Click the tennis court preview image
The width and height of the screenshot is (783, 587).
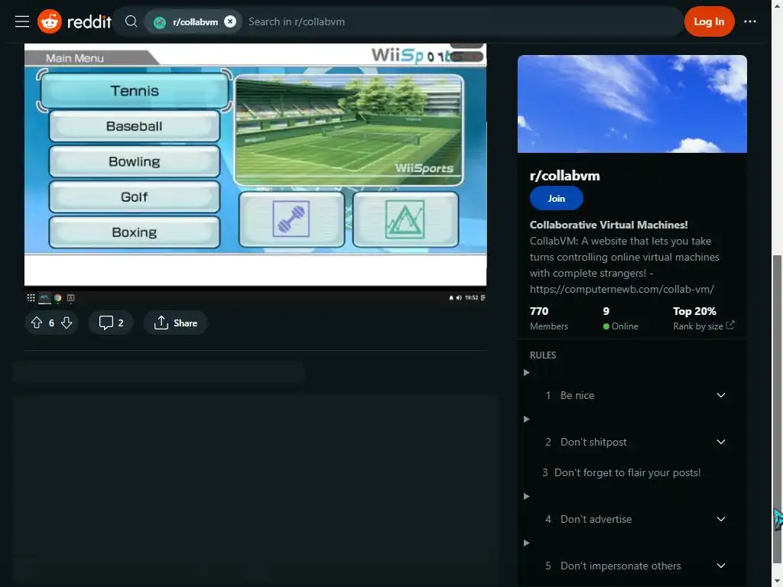click(349, 130)
